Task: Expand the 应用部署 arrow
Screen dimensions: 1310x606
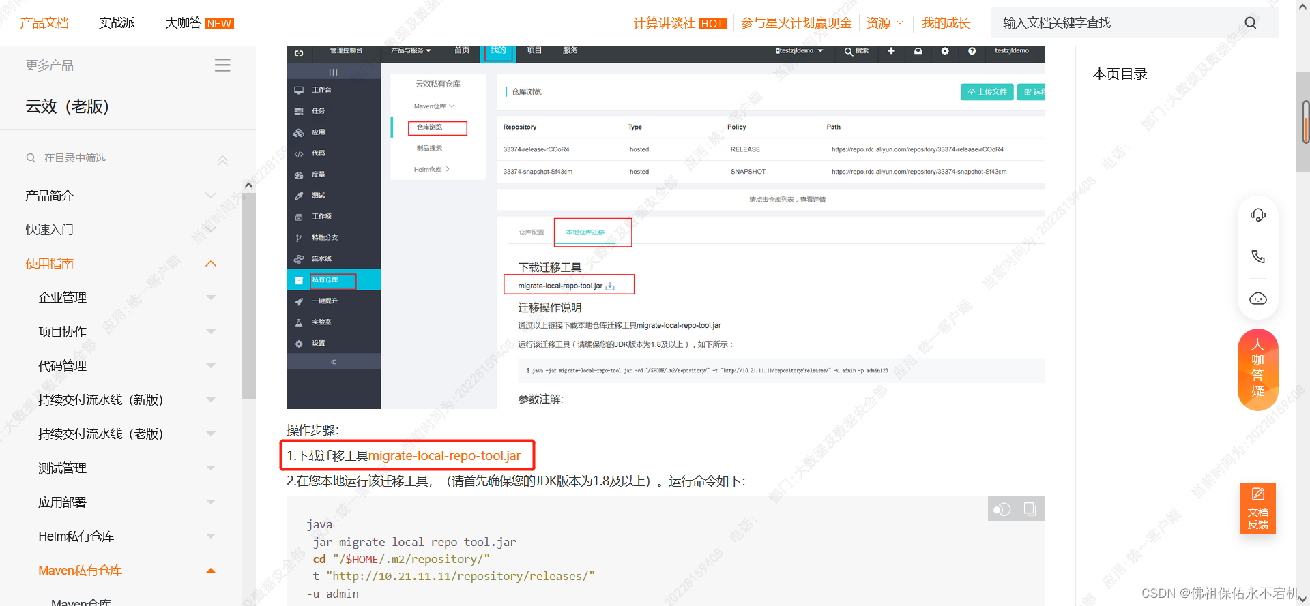Action: point(211,502)
